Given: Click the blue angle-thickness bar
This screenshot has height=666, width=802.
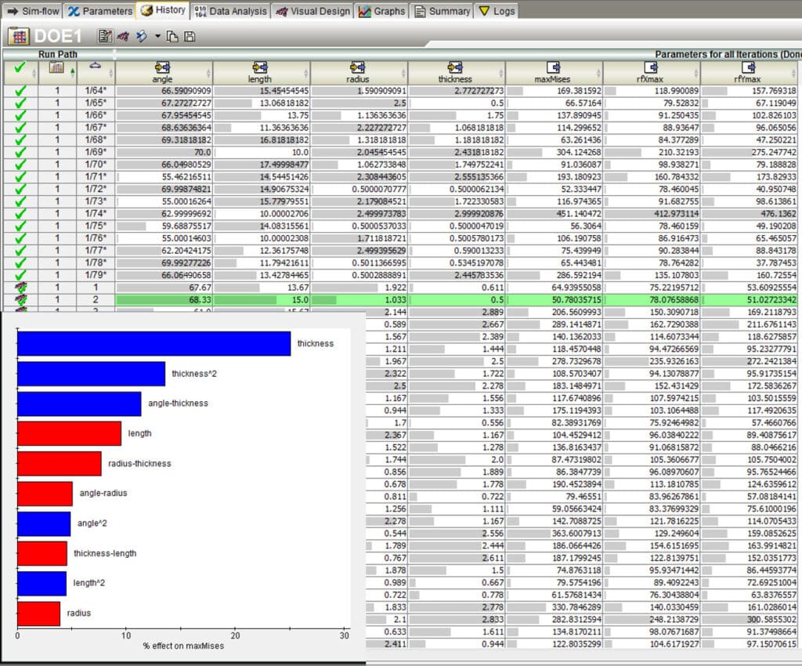Looking at the screenshot, I should (x=79, y=404).
